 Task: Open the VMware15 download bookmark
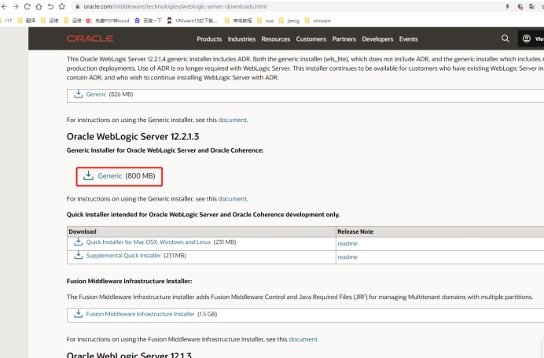pyautogui.click(x=192, y=20)
